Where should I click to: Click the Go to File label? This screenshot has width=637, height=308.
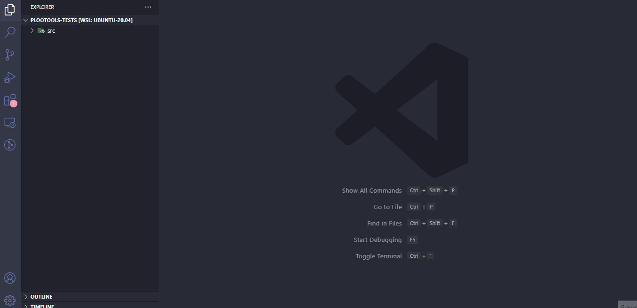pos(388,207)
